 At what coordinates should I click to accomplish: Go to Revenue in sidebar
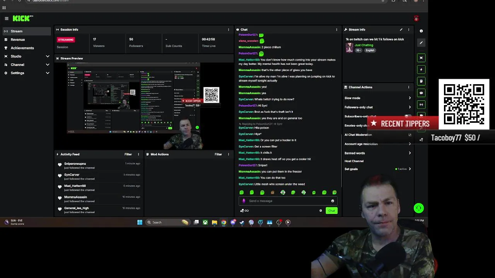pos(26,39)
